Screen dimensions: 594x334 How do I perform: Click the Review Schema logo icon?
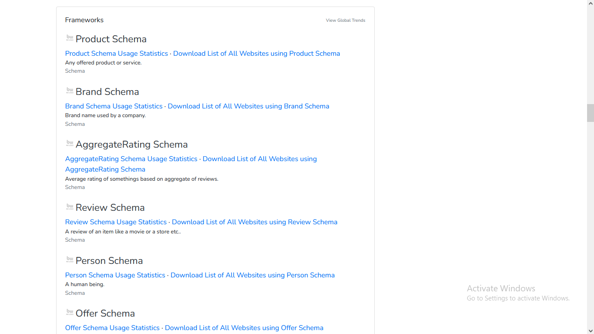coord(70,206)
